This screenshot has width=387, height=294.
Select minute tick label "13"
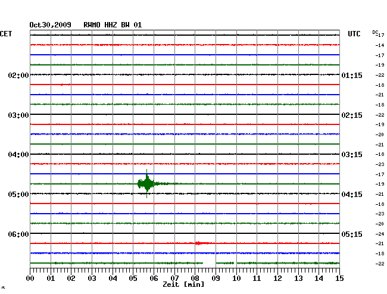pos(298,278)
